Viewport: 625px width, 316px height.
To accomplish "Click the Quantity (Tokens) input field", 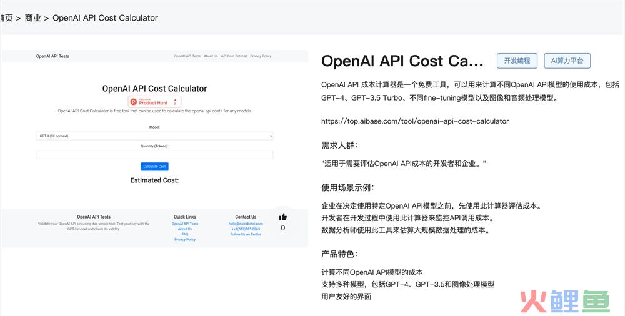I will tap(154, 154).
